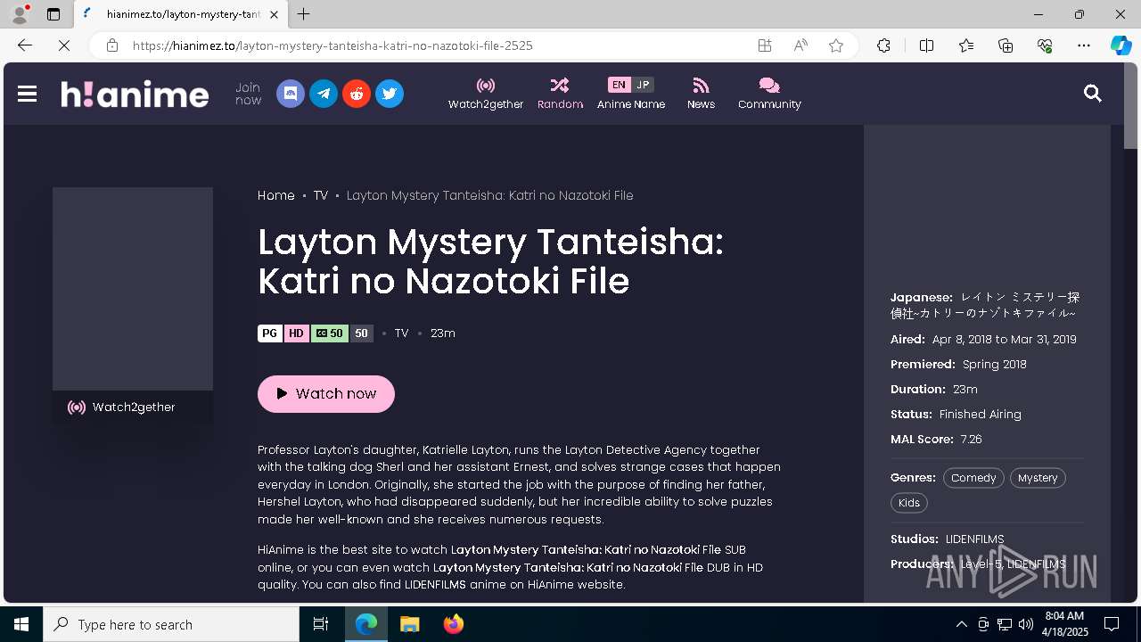Add this page to favorites

[x=836, y=45]
